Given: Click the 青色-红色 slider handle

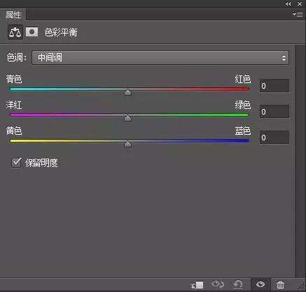Looking at the screenshot, I should tap(127, 92).
